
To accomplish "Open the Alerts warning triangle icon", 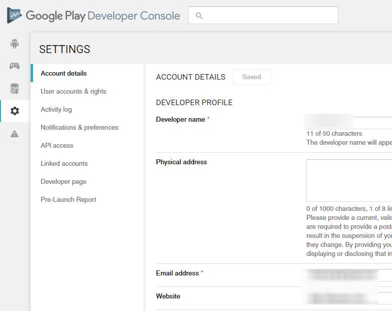I will coord(15,134).
